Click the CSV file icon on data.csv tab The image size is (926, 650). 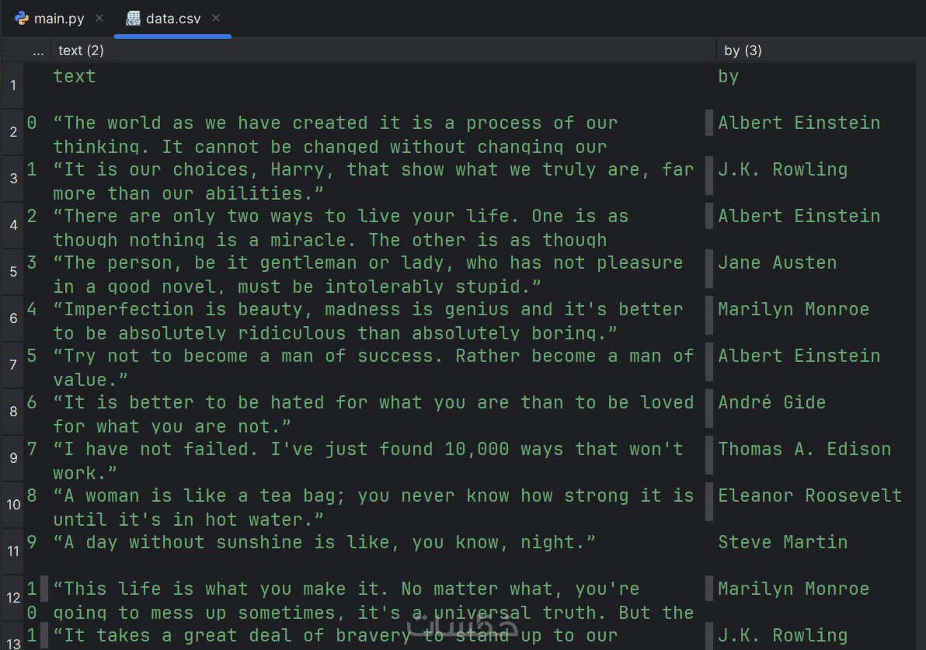[x=134, y=18]
